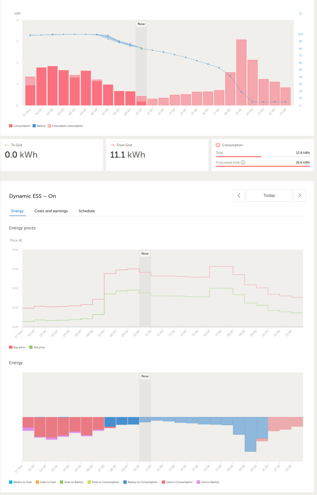317x495 pixels.
Task: Toggle Grid to Battery legend entry
Action: [208, 482]
